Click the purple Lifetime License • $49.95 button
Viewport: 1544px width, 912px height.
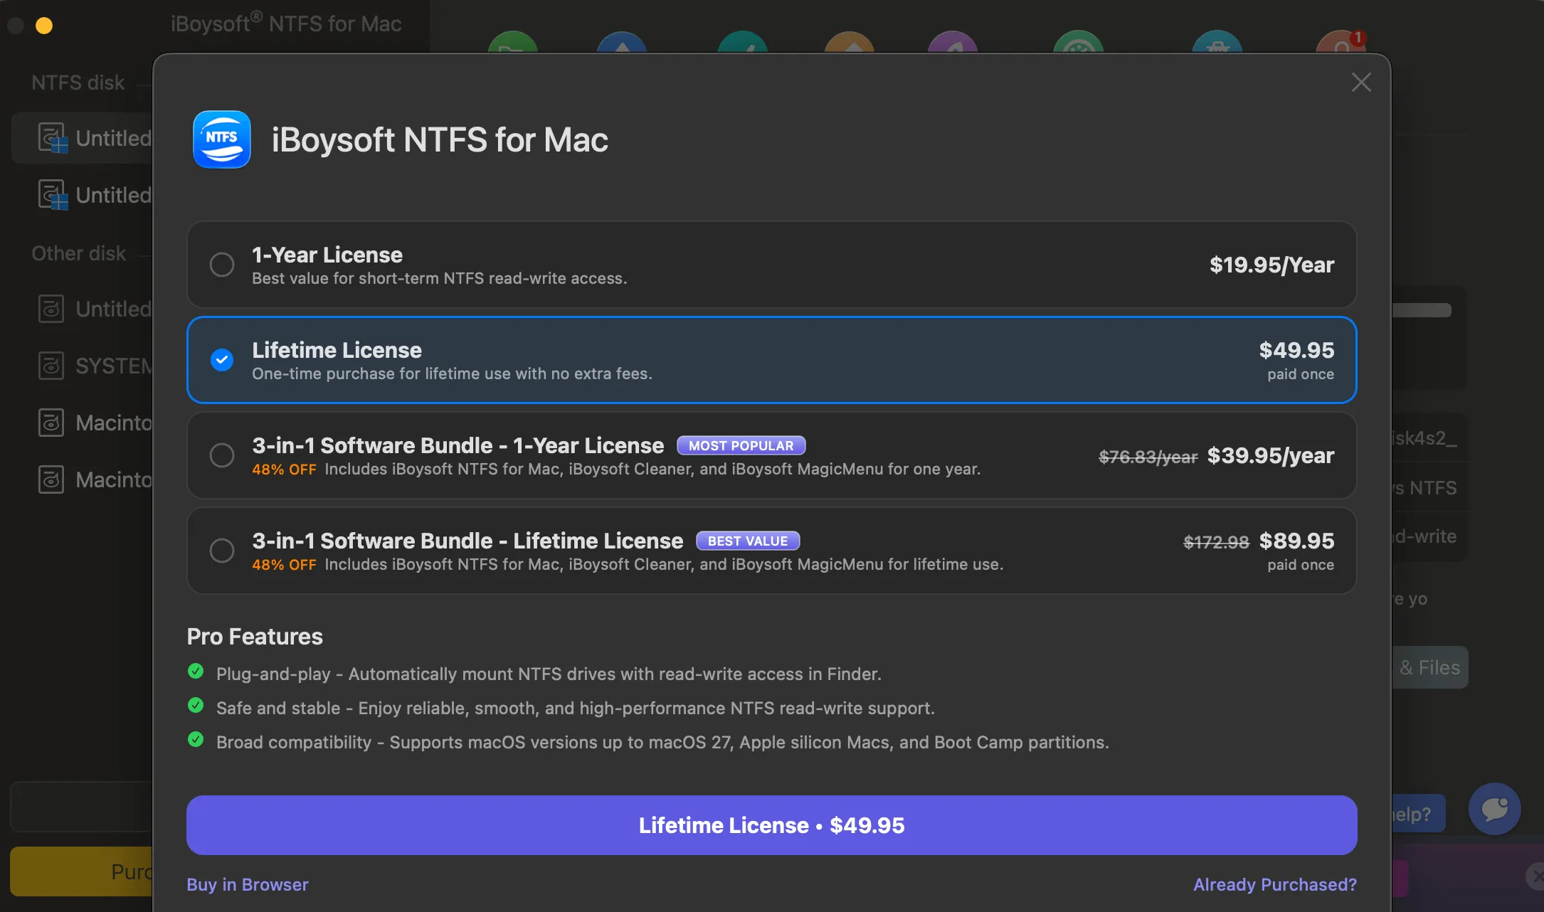click(x=771, y=825)
